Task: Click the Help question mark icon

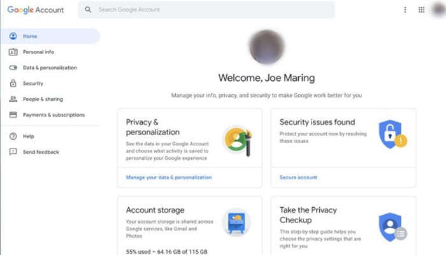Action: click(x=13, y=136)
